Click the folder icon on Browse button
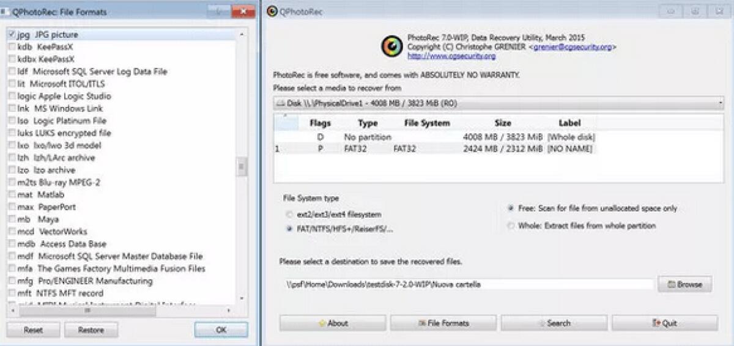Viewport: 734px width, 346px height. (x=671, y=284)
